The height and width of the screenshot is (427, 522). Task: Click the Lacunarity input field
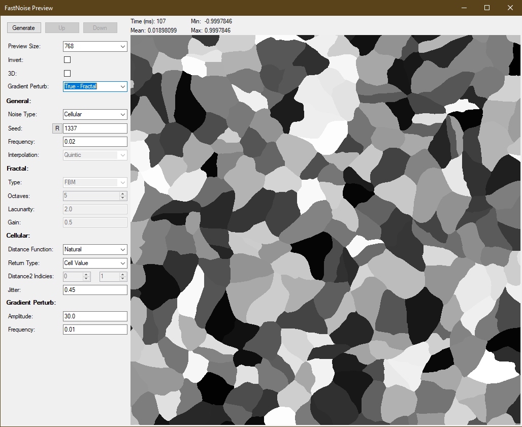(x=95, y=209)
